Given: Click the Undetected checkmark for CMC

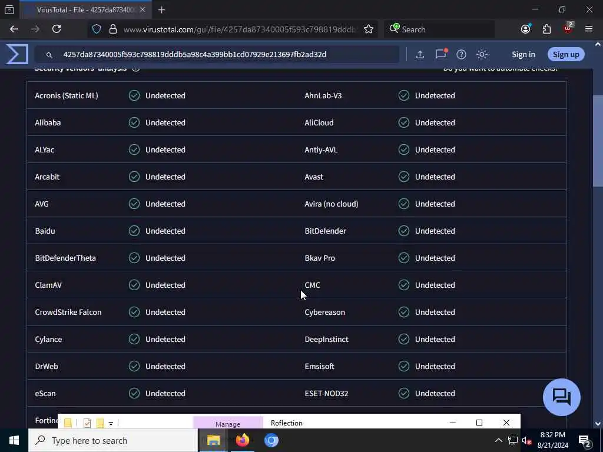Looking at the screenshot, I should pos(404,285).
